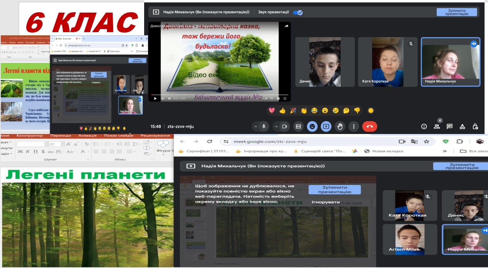Click the present screen button in Meet toolbar

point(326,126)
